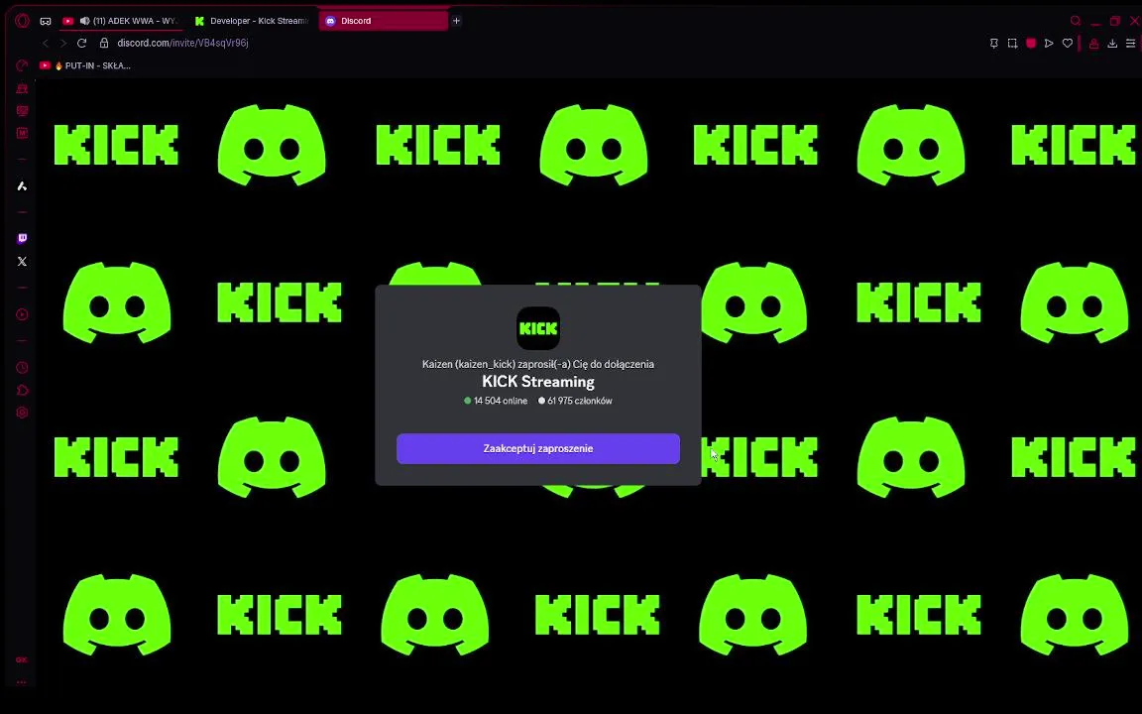Image resolution: width=1142 pixels, height=714 pixels.
Task: Open the account profile icon in the toolbar
Action: pyautogui.click(x=1094, y=44)
